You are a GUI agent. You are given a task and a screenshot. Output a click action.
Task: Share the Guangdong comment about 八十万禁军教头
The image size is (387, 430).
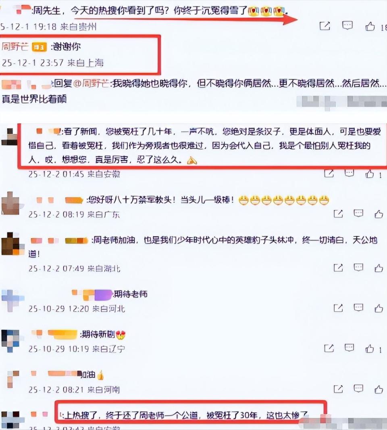338,214
